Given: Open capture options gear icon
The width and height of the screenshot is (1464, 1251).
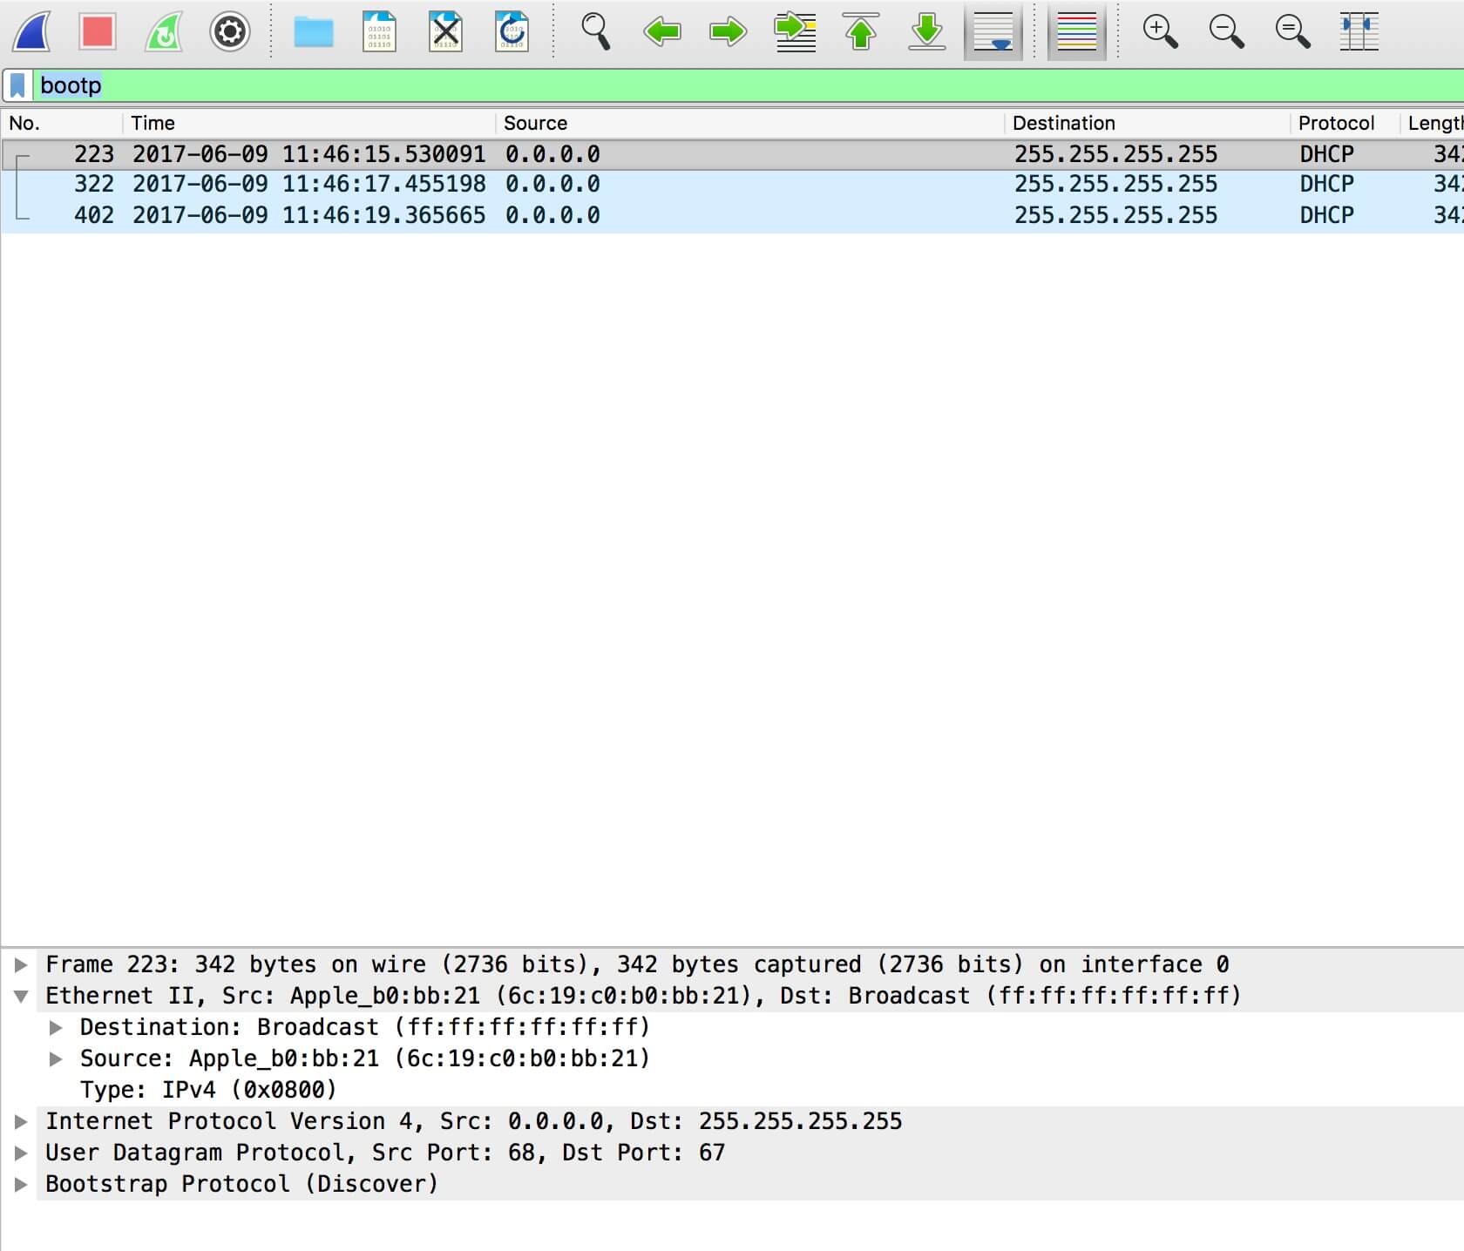Looking at the screenshot, I should coord(230,31).
